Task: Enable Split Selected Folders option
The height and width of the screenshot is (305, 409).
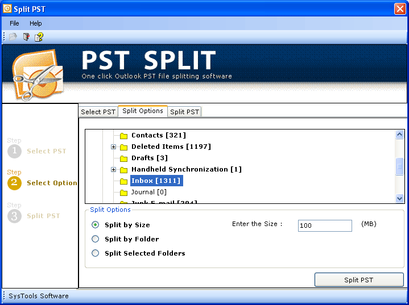Action: coord(95,253)
